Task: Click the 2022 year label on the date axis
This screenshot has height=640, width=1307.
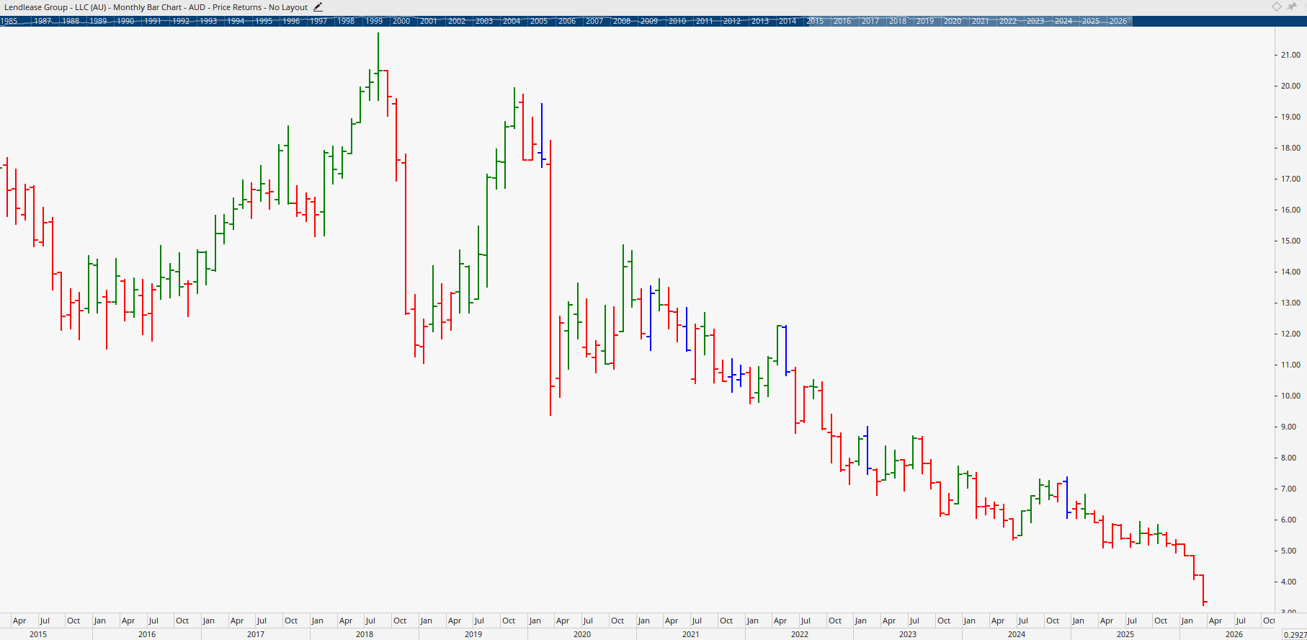Action: [800, 634]
